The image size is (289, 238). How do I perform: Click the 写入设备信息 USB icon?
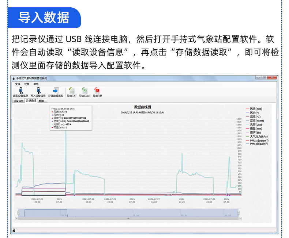pos(38,91)
